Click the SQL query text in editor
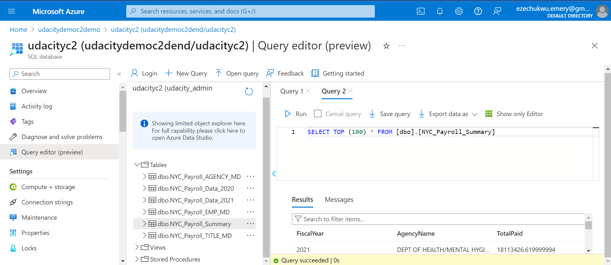Screen dimensions: 611x265 click(401, 132)
